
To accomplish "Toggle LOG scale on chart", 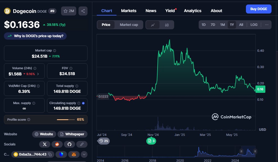I will point(254,25).
